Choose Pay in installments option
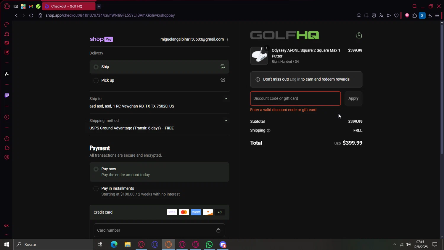Viewport: 444px width, 250px height. tap(96, 189)
